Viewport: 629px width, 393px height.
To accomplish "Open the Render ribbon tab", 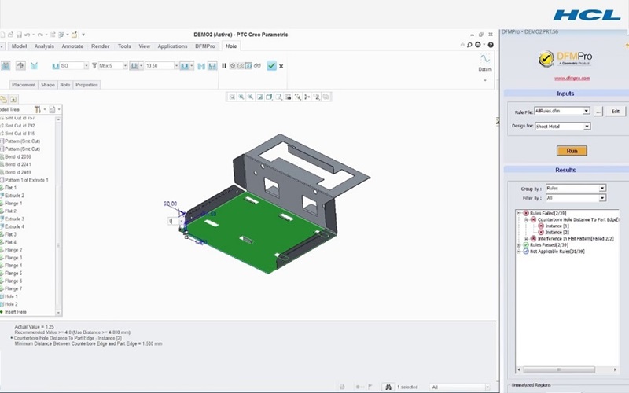I will click(101, 46).
